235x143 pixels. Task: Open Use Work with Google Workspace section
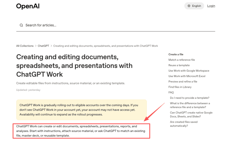[189, 71]
